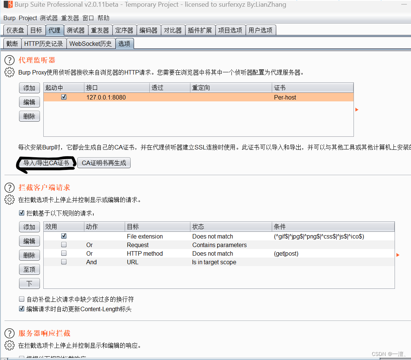Open the 重发器 menu

(x=70, y=18)
